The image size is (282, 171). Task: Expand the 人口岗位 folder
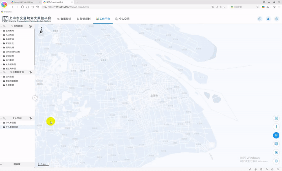click(x=1, y=35)
